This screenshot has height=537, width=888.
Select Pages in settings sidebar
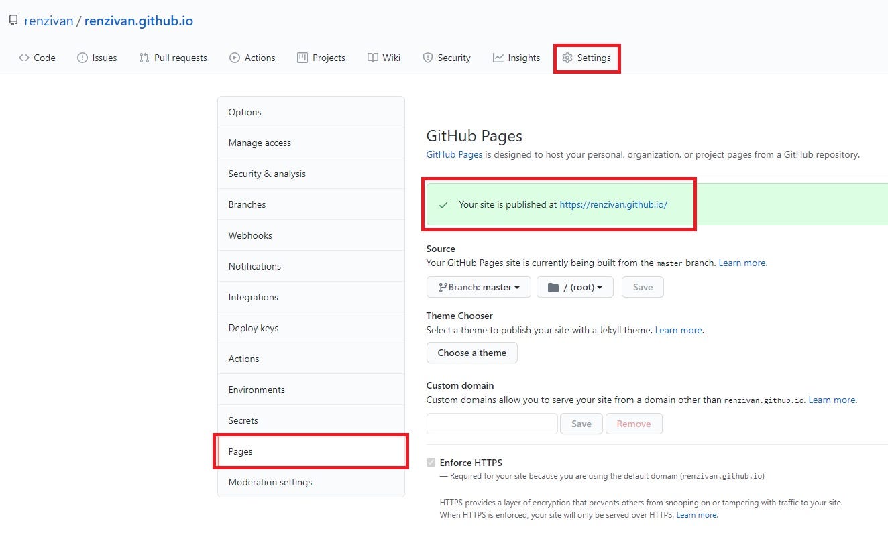[311, 451]
